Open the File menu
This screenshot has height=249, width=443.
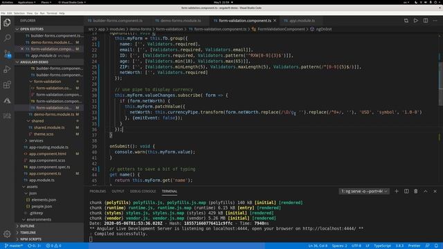pos(3,13)
